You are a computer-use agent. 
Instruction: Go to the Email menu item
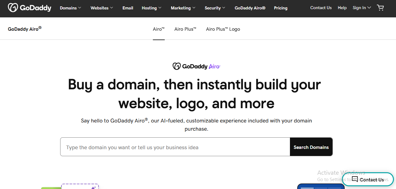128,8
